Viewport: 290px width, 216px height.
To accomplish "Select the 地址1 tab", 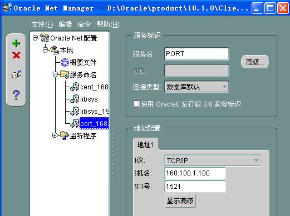I will tap(146, 144).
